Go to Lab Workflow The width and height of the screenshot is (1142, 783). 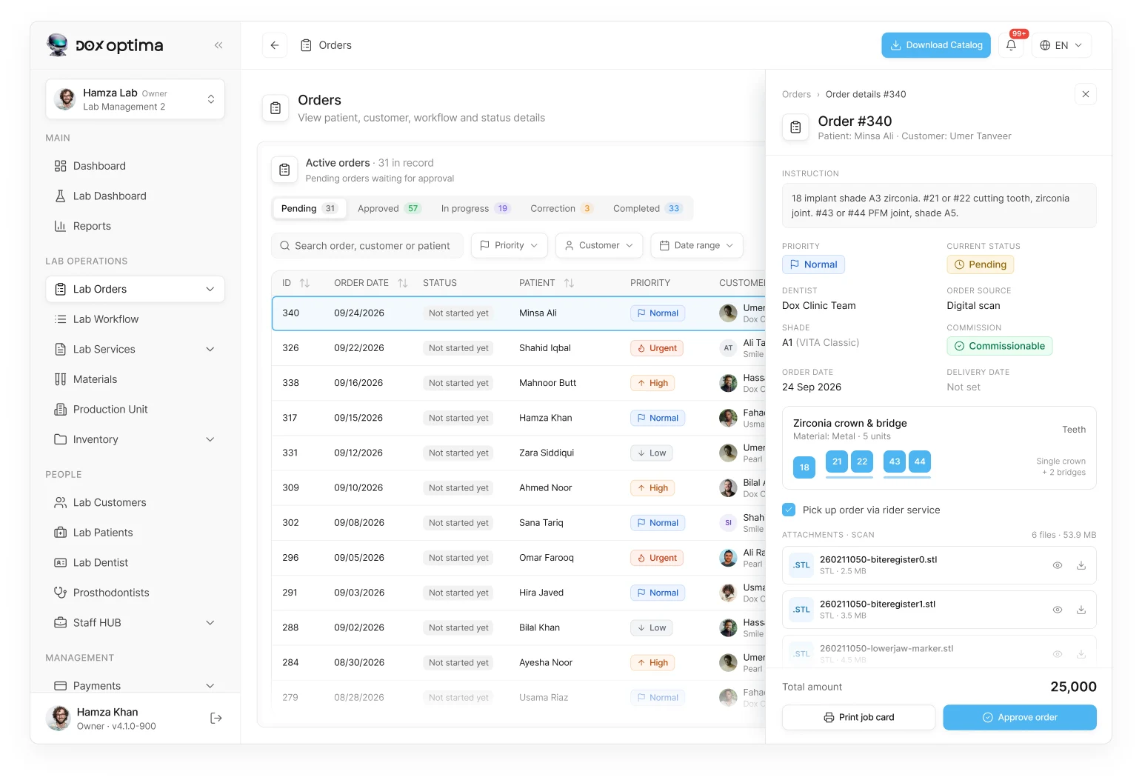pyautogui.click(x=135, y=319)
